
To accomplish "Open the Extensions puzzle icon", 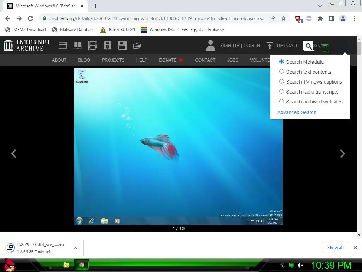I will point(320,18).
